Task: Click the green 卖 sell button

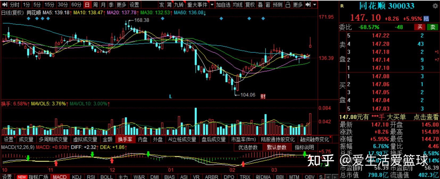Action: pyautogui.click(x=433, y=27)
